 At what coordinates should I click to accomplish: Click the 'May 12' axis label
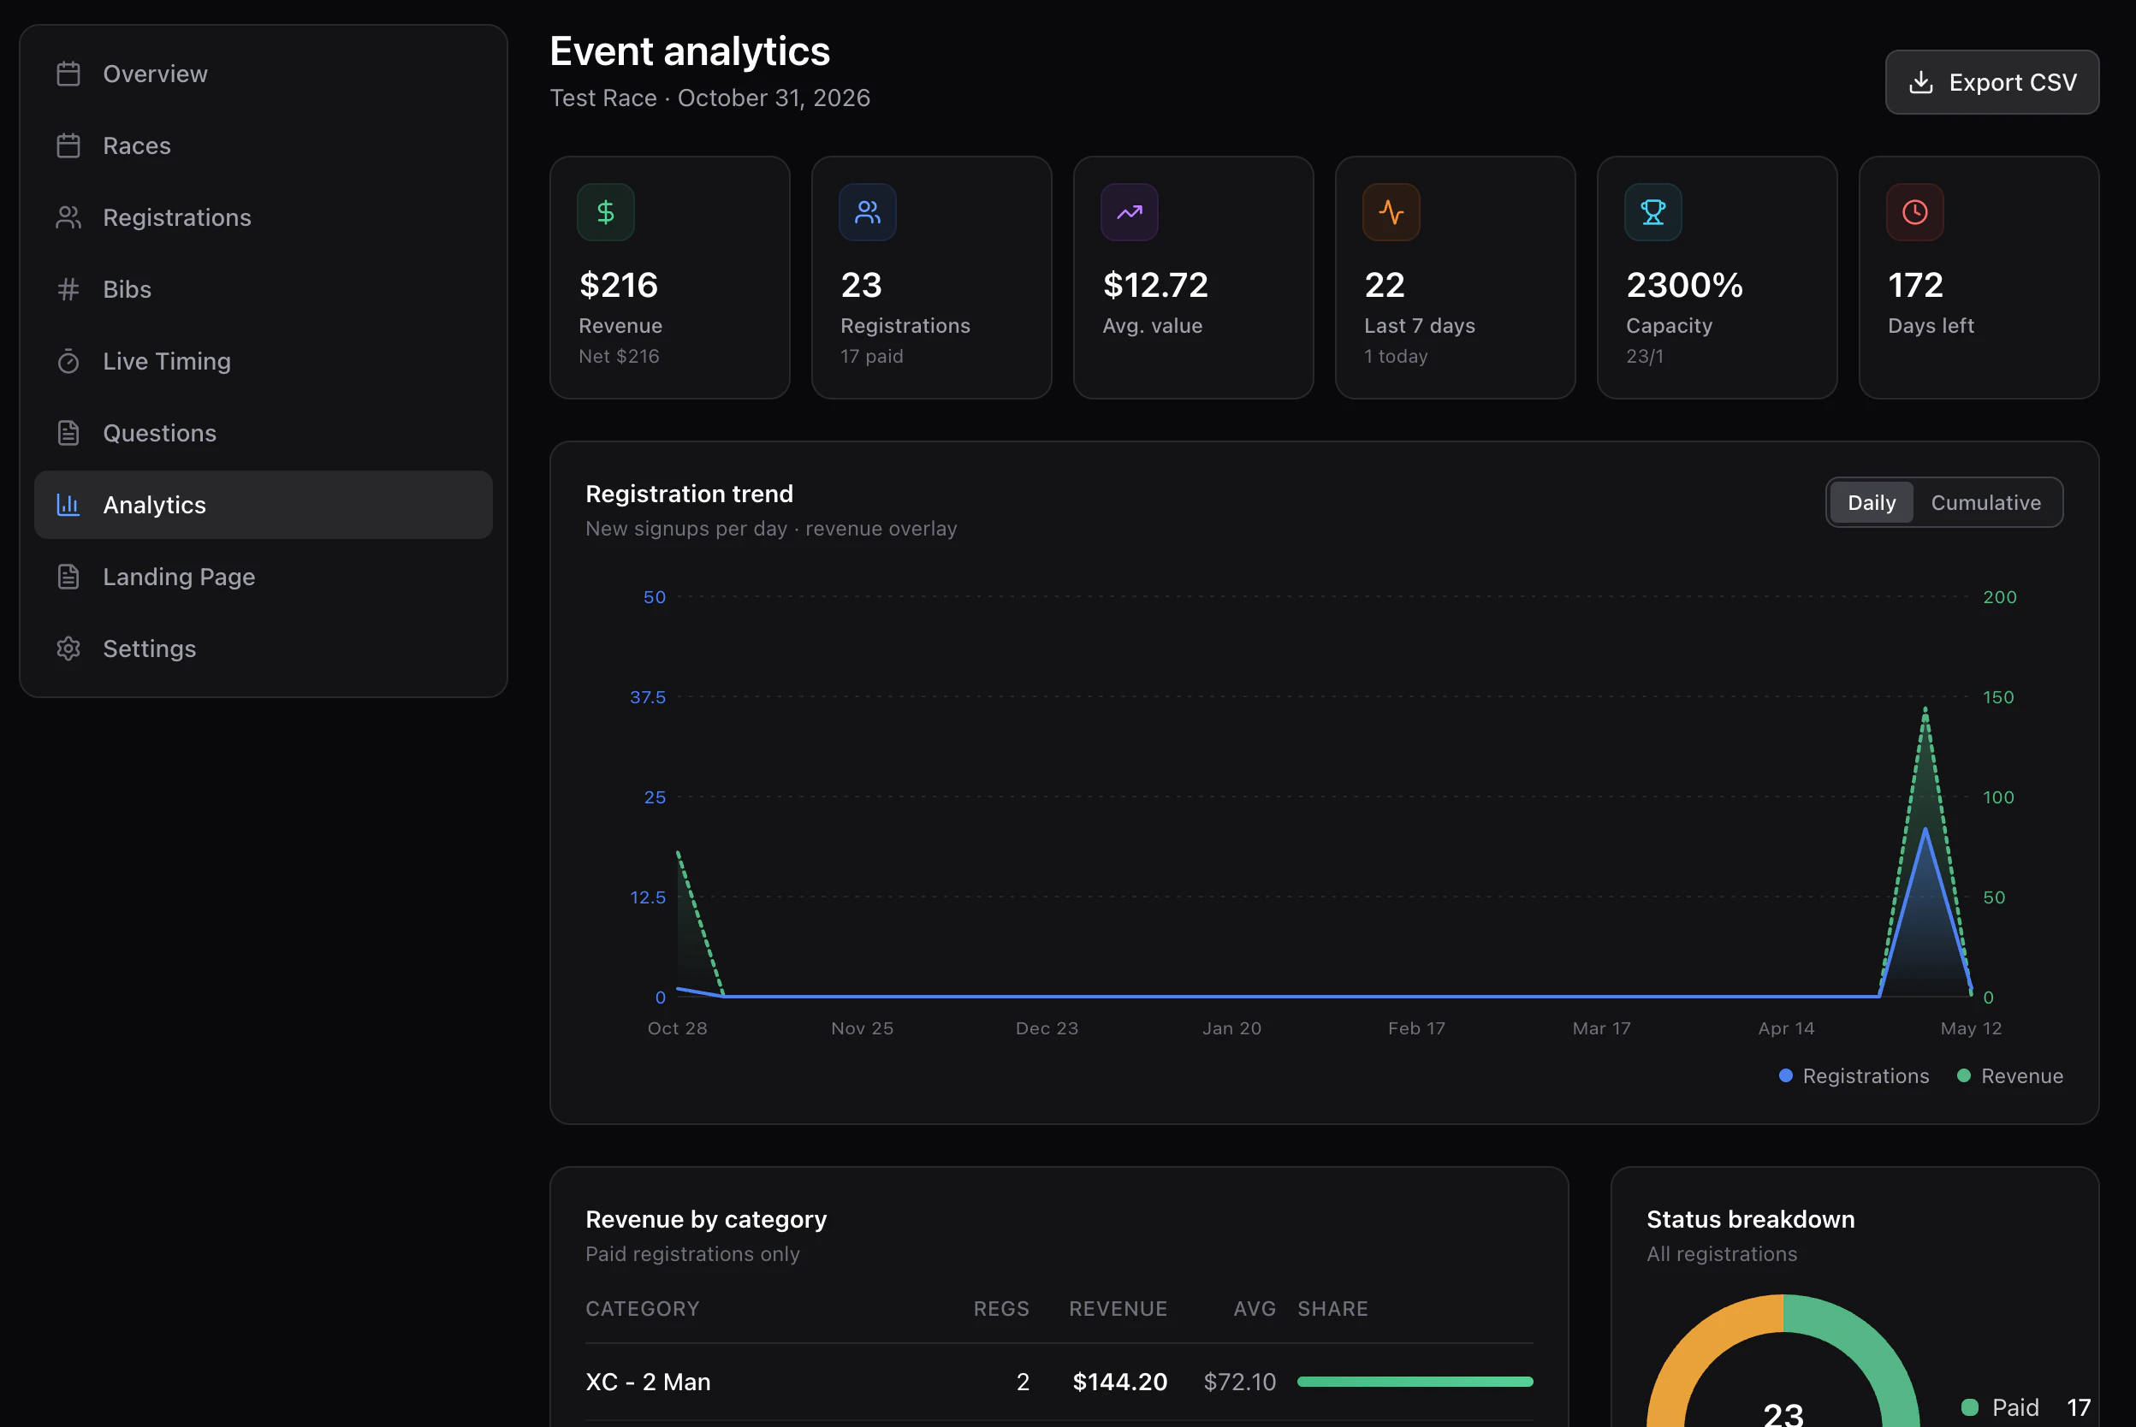(x=1970, y=1027)
